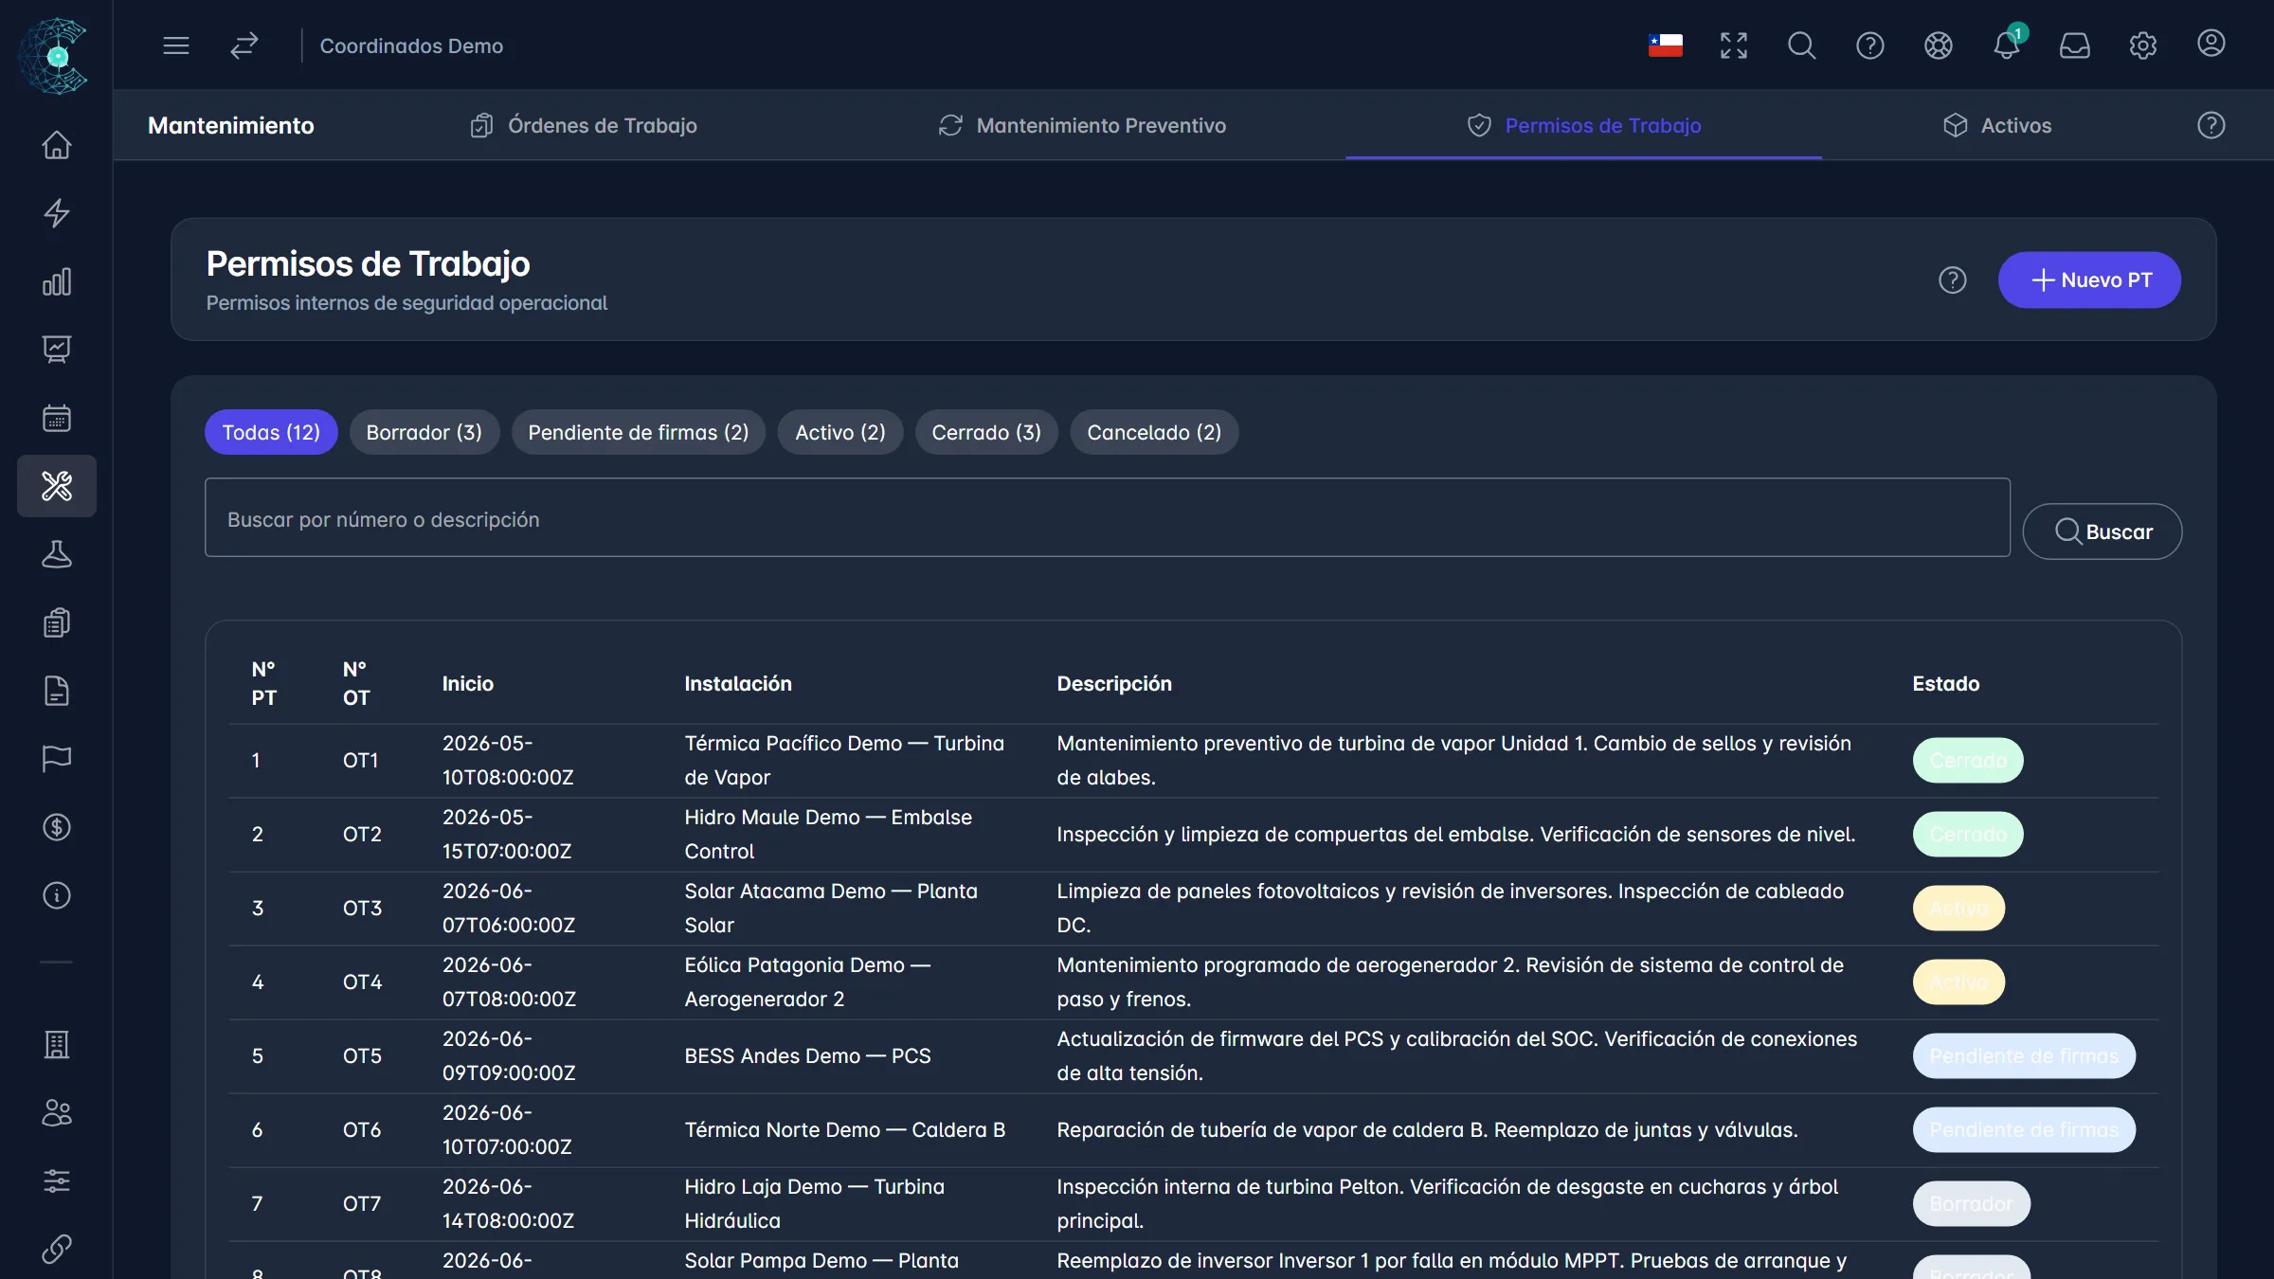Switch to Órdenes de Trabajo tab
The image size is (2274, 1279).
583,125
